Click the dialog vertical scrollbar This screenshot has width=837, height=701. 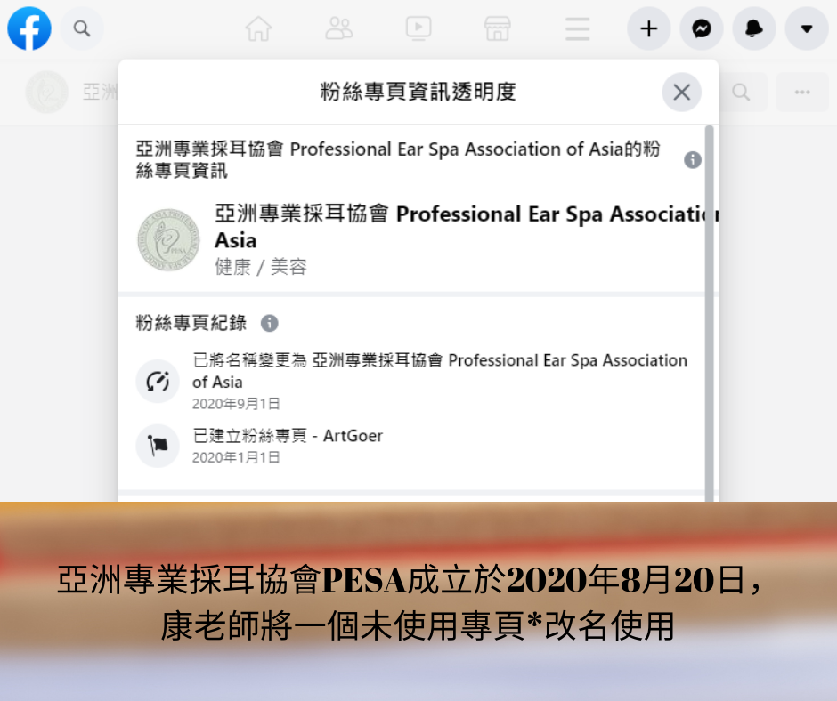710,314
